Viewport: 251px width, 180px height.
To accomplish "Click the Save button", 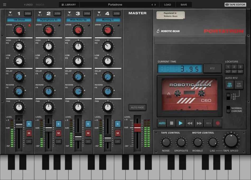I will click(184, 5).
